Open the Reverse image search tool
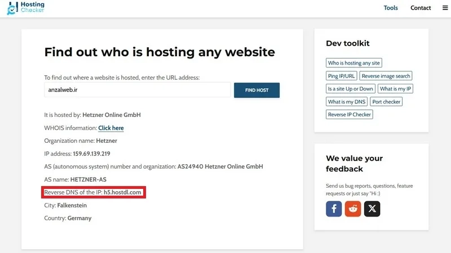 click(x=386, y=76)
